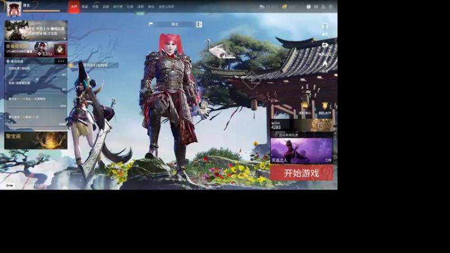Viewport: 450px width, 253px height.
Task: Open the 英雄 heroes tab
Action: pyautogui.click(x=85, y=7)
